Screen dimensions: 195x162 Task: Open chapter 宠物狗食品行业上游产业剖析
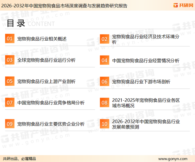point(46,82)
